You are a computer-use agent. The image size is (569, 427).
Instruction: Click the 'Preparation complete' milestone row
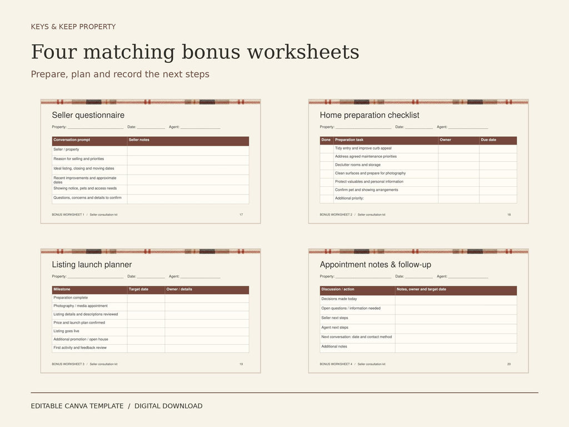point(150,298)
